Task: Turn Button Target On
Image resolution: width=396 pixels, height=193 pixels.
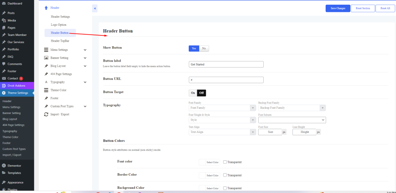Action: point(193,93)
